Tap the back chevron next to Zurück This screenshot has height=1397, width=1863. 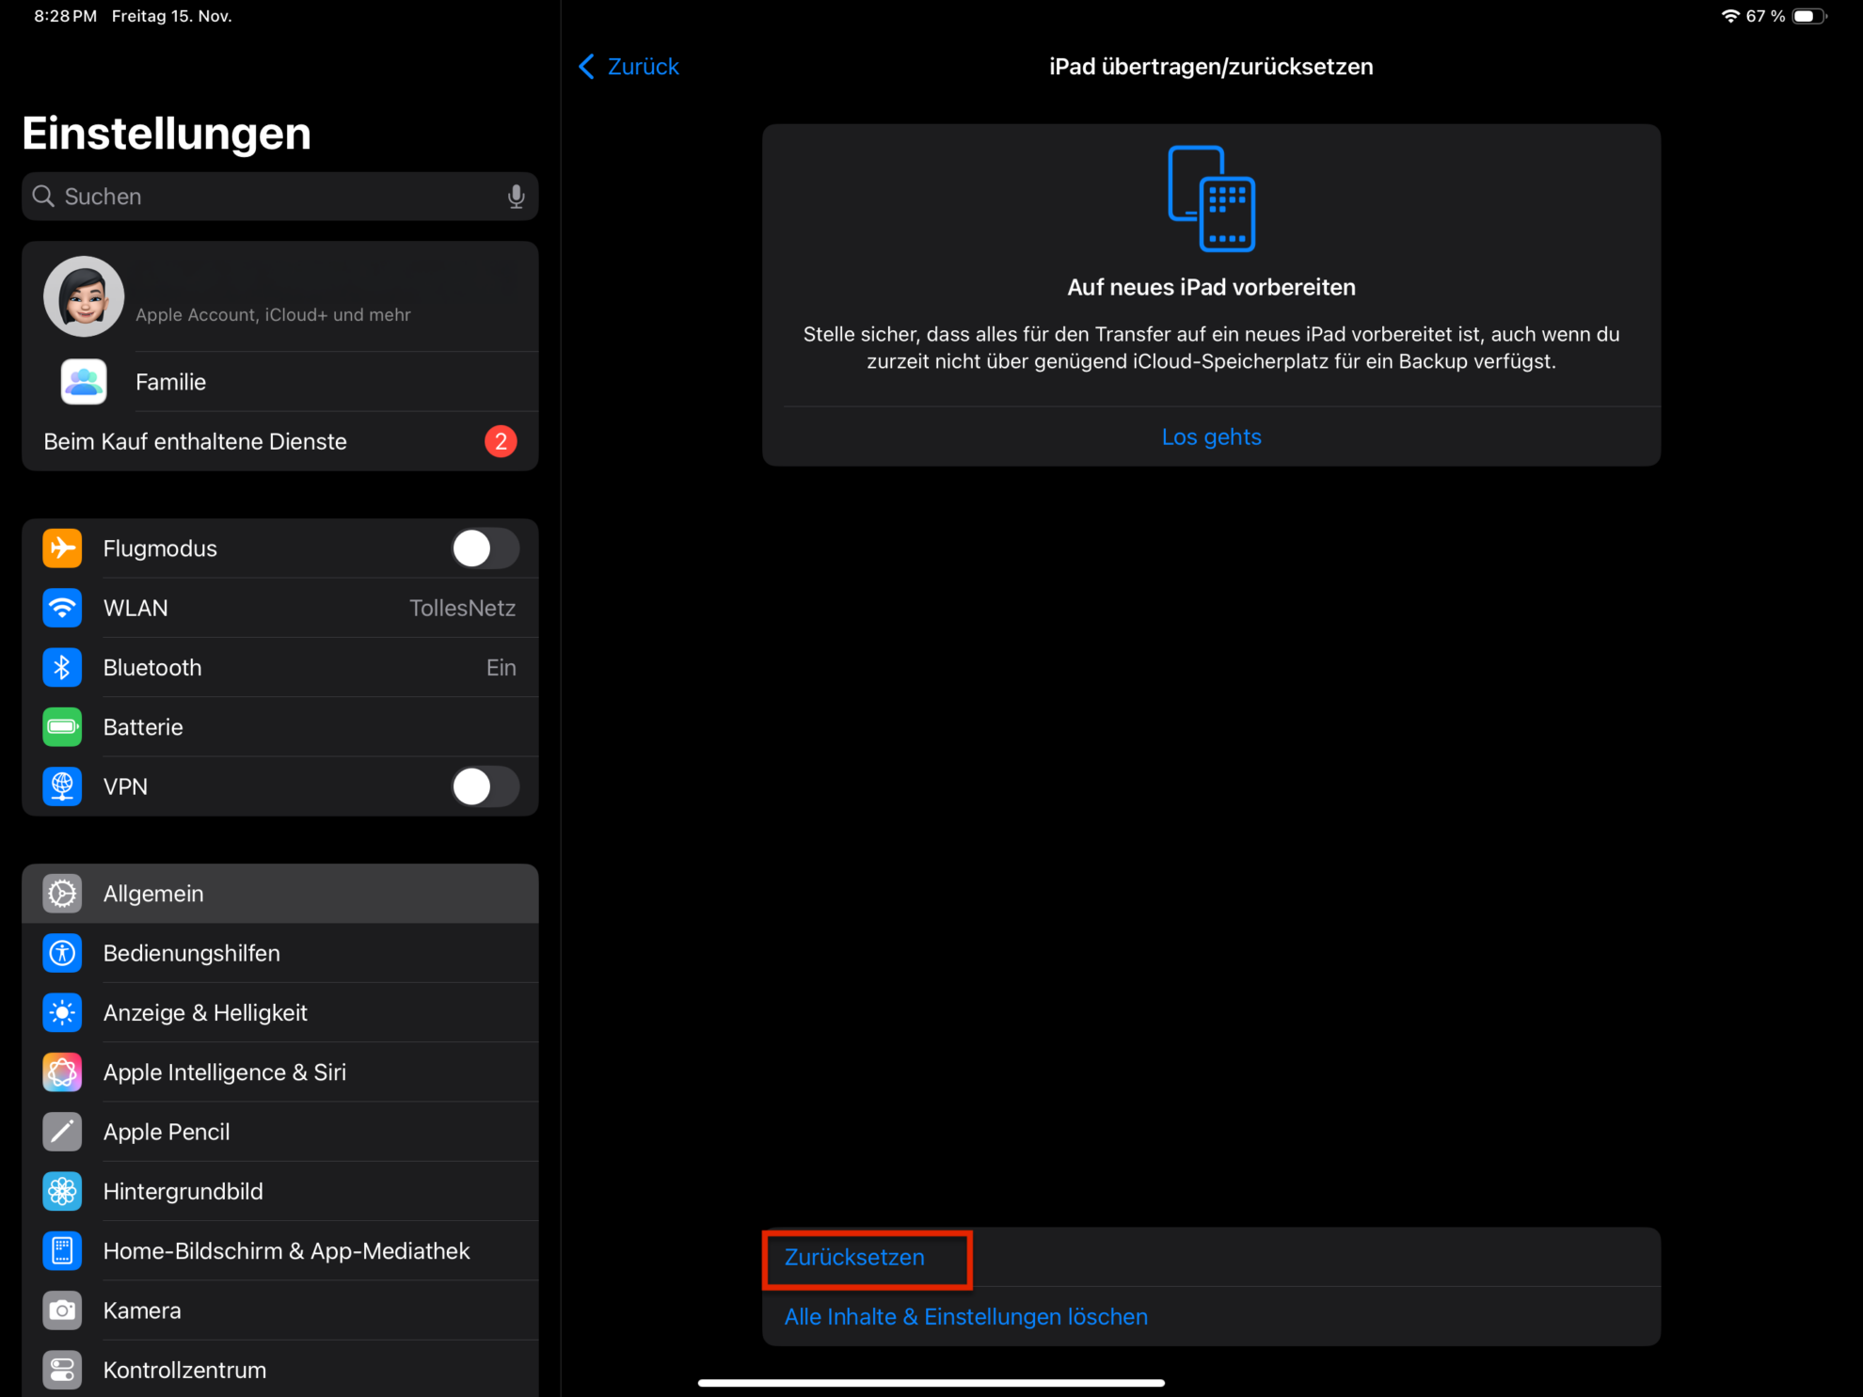pyautogui.click(x=586, y=67)
